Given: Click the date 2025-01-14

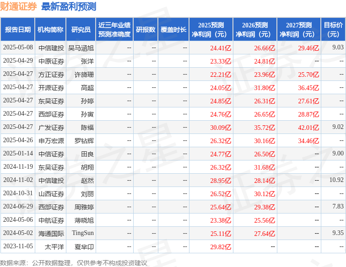Looking at the screenshot, I should point(18,153).
